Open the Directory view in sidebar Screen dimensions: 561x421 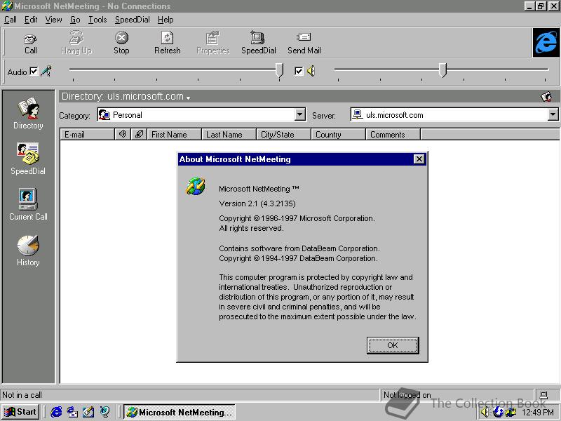[x=28, y=113]
